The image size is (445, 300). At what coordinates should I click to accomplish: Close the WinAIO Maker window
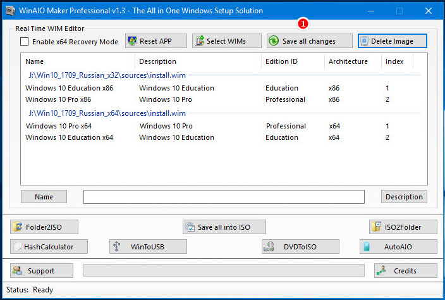(429, 11)
